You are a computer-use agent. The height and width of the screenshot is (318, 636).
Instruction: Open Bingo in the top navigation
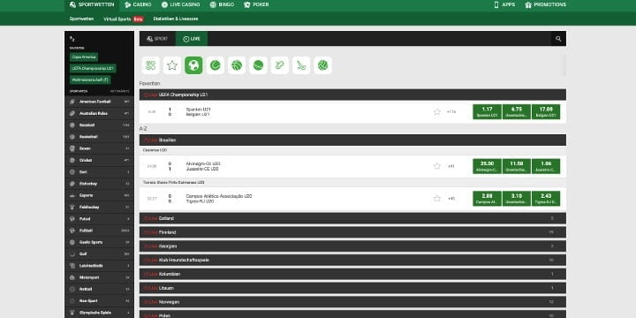(222, 5)
